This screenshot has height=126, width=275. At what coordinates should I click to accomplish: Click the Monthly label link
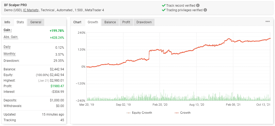tap(10, 54)
